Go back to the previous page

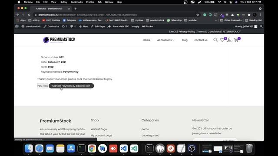[x=17, y=15]
